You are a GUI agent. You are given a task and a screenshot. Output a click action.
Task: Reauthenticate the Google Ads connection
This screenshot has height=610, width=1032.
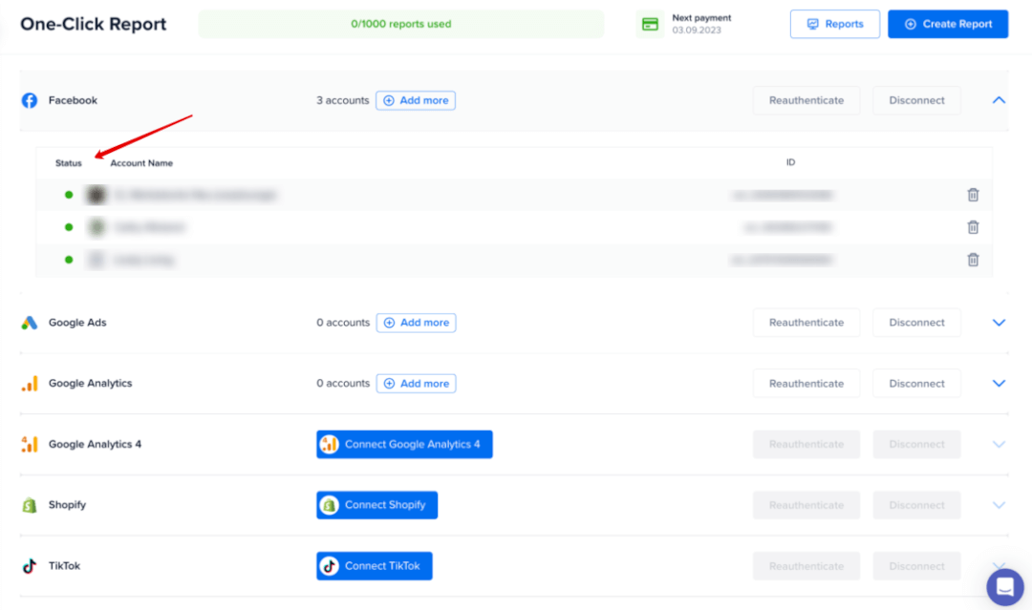[x=806, y=323]
